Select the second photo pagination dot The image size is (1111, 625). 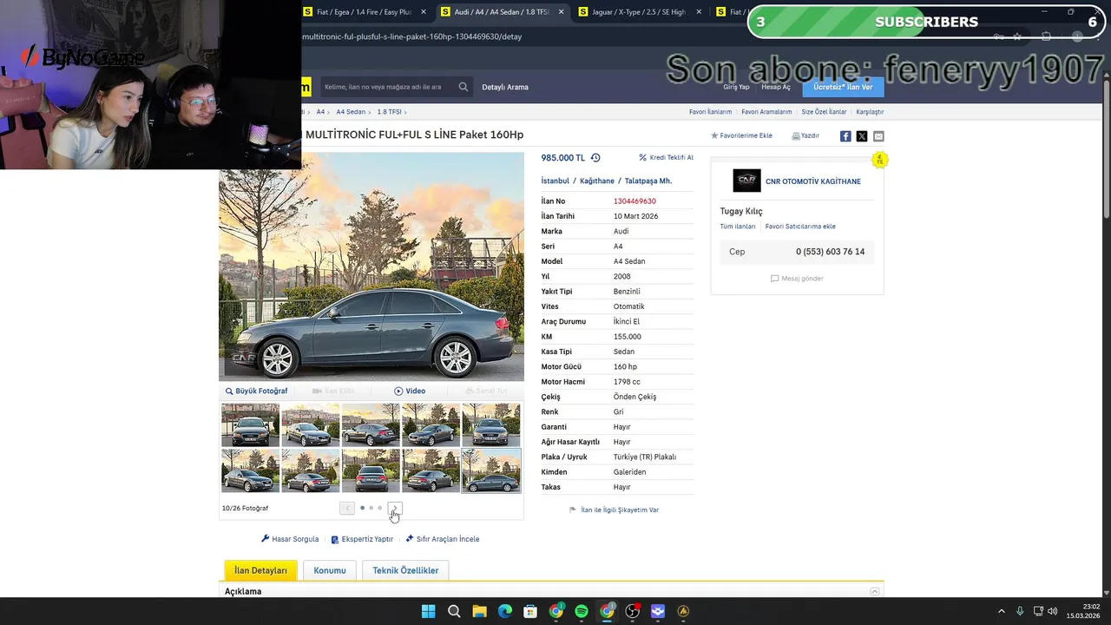point(371,509)
